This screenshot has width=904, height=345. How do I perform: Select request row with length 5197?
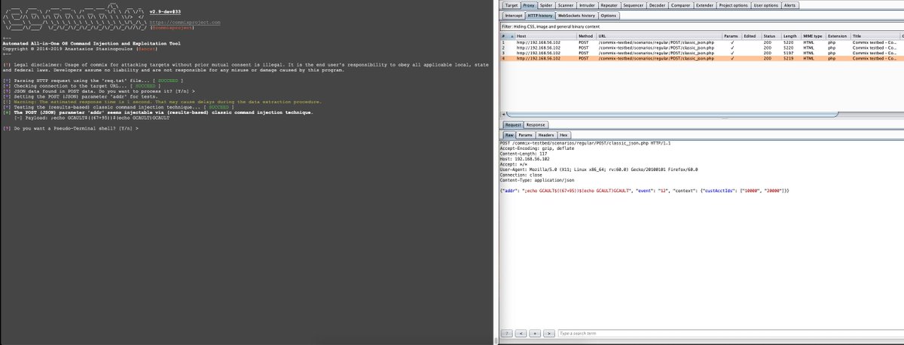[x=702, y=53]
